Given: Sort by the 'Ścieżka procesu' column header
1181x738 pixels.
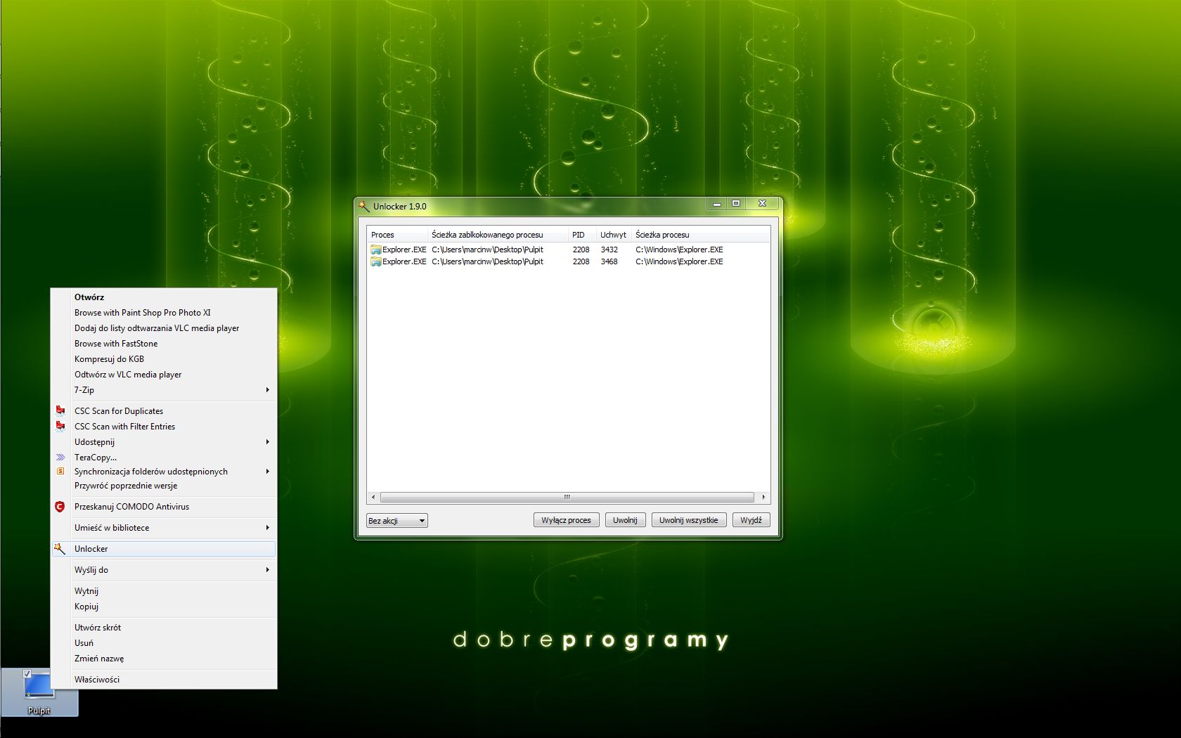Looking at the screenshot, I should (700, 235).
